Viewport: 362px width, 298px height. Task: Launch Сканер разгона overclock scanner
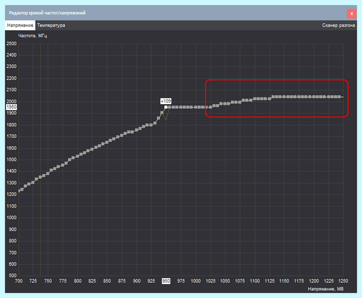338,25
